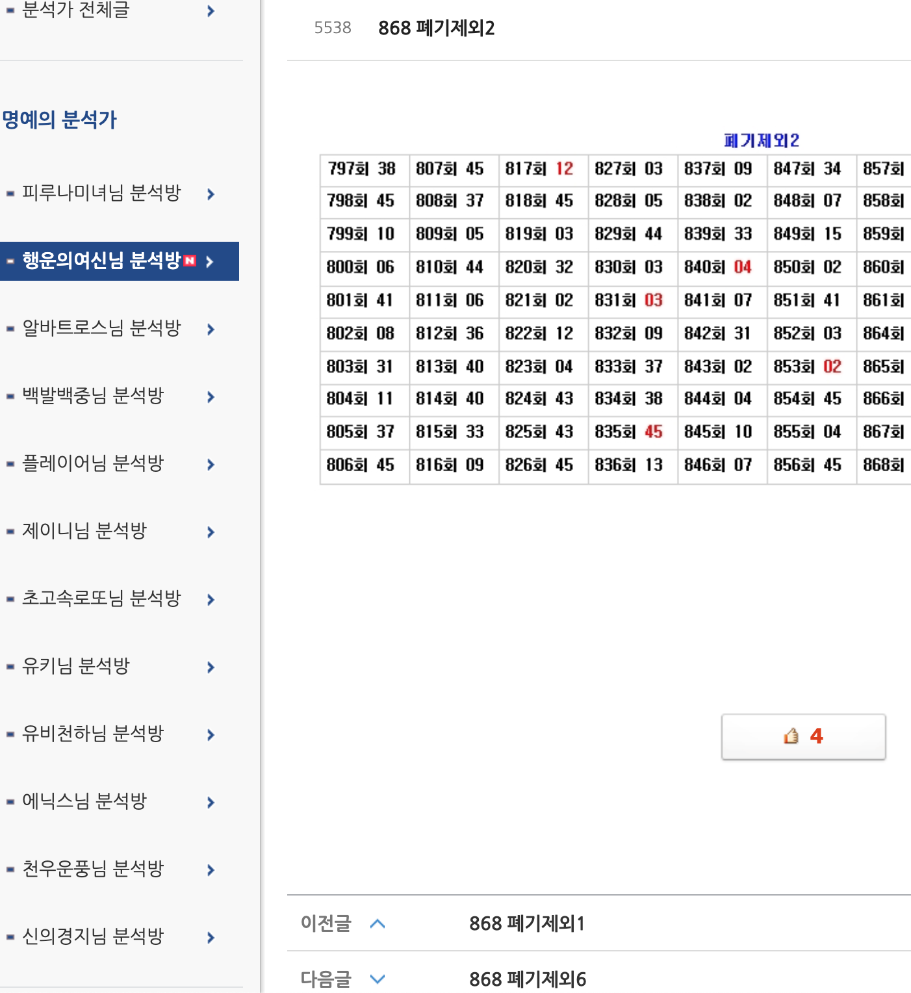Click the red N new-post badge

click(190, 261)
